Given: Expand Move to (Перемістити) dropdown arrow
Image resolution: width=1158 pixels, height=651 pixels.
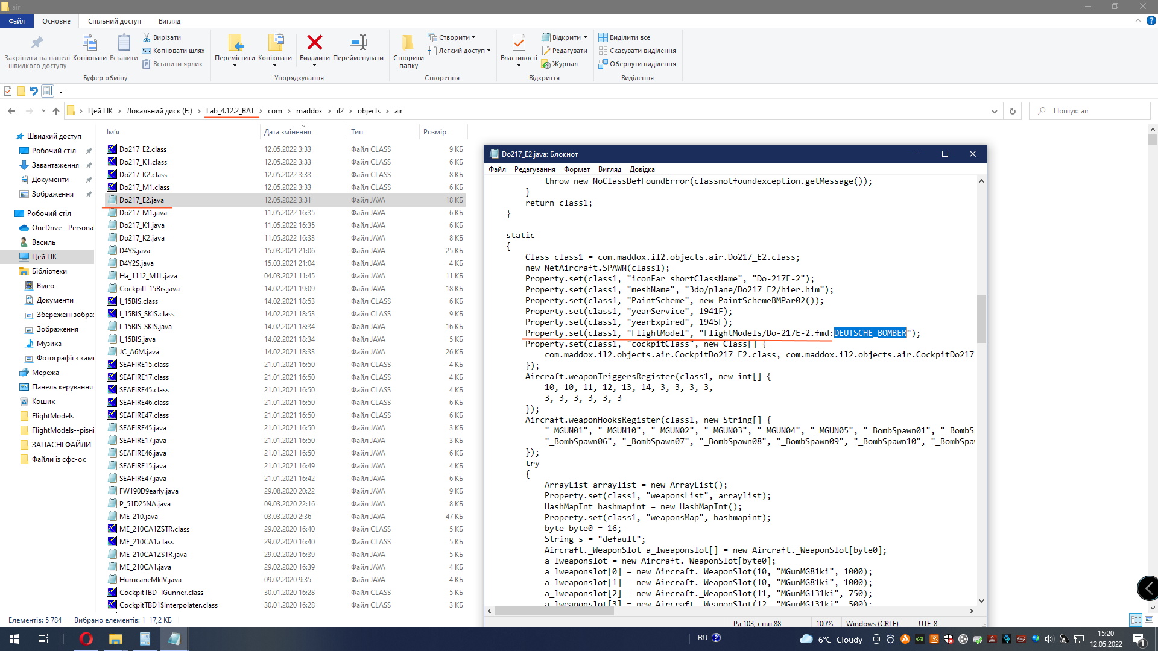Looking at the screenshot, I should (x=235, y=66).
